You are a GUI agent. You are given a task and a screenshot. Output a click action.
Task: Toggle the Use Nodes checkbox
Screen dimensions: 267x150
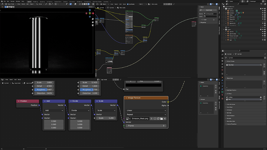point(128,4)
